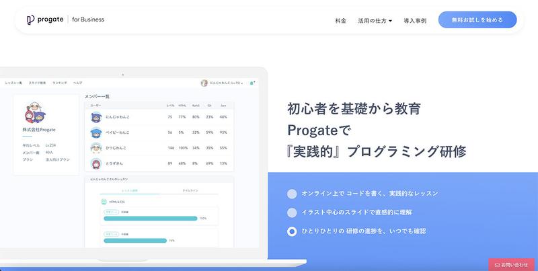Viewport: 538px width, 271px height.
Task: Open the 導入事例 case studies link
Action: pos(415,21)
